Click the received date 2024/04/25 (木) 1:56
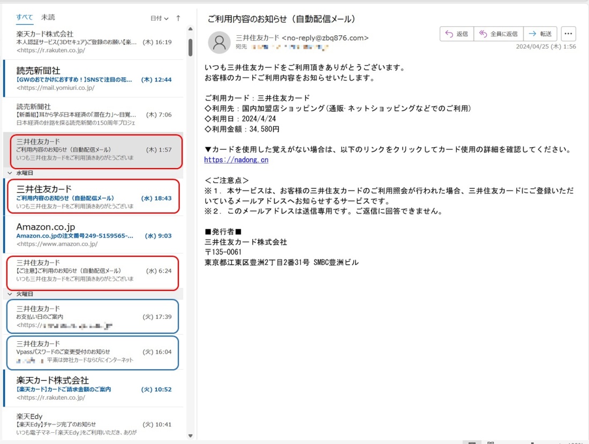The image size is (589, 444). [x=546, y=47]
